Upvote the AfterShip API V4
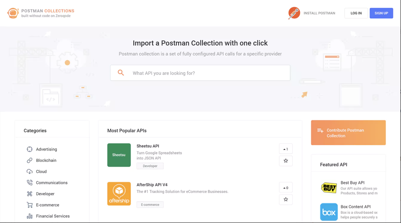This screenshot has height=223, width=401. (286, 187)
